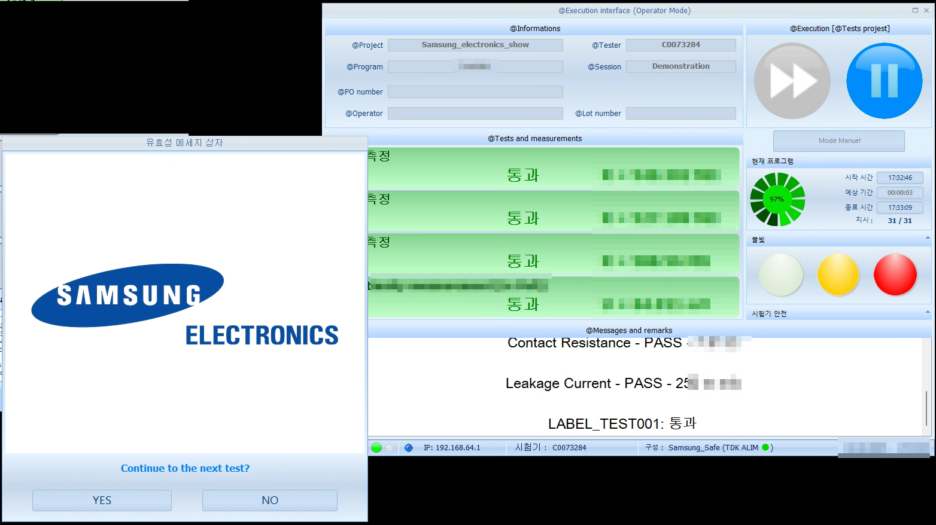Click the Operator input field

pyautogui.click(x=475, y=114)
